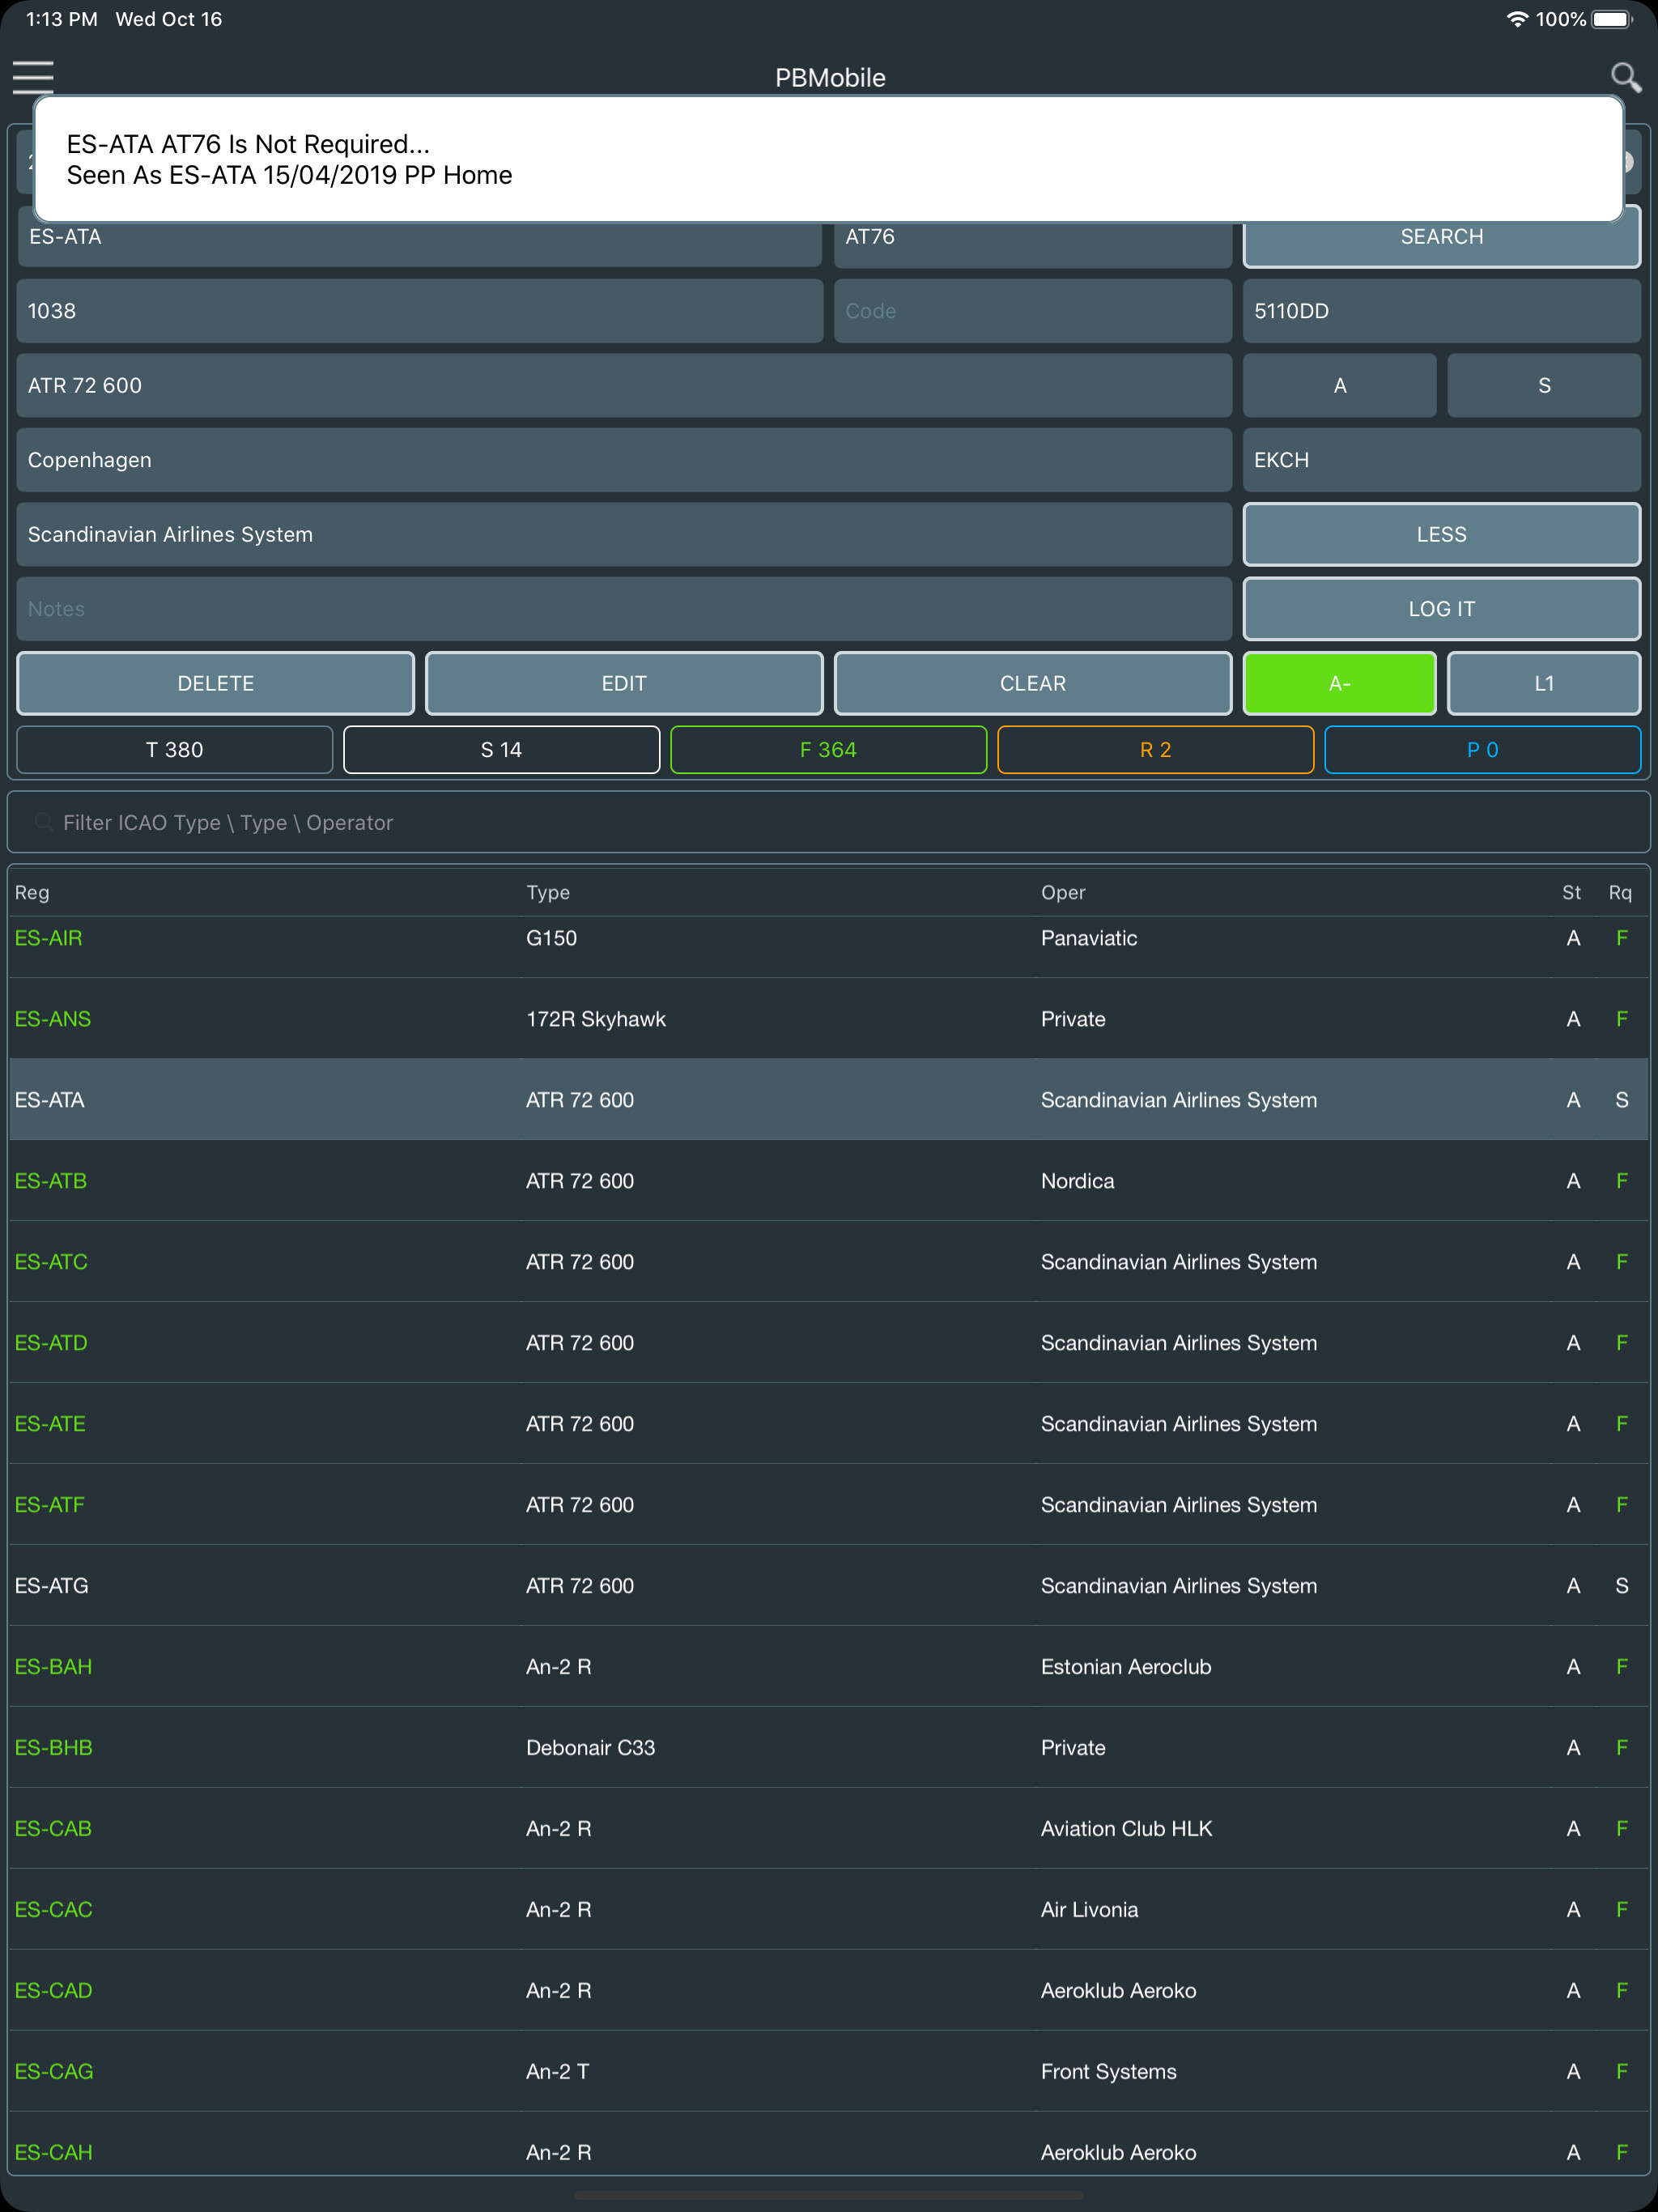The height and width of the screenshot is (2212, 1658).
Task: Select the T 380 filter tab
Action: [175, 750]
